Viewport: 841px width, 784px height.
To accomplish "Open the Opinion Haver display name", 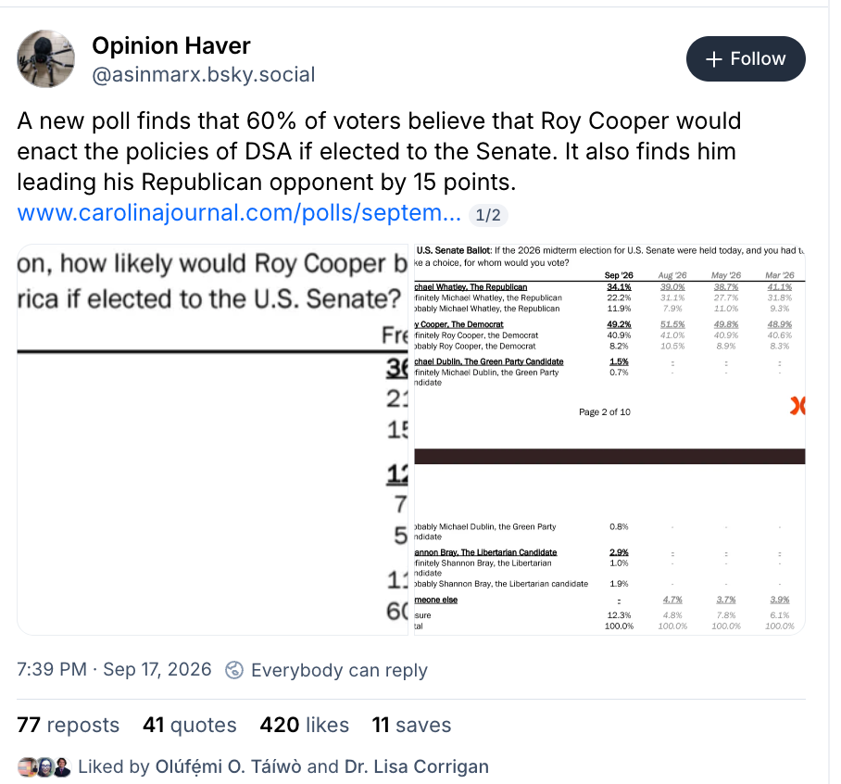I will pyautogui.click(x=171, y=46).
